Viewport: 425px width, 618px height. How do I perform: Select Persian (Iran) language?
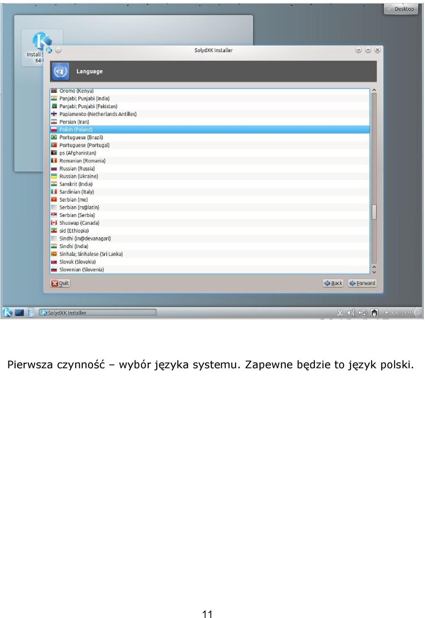(210, 122)
